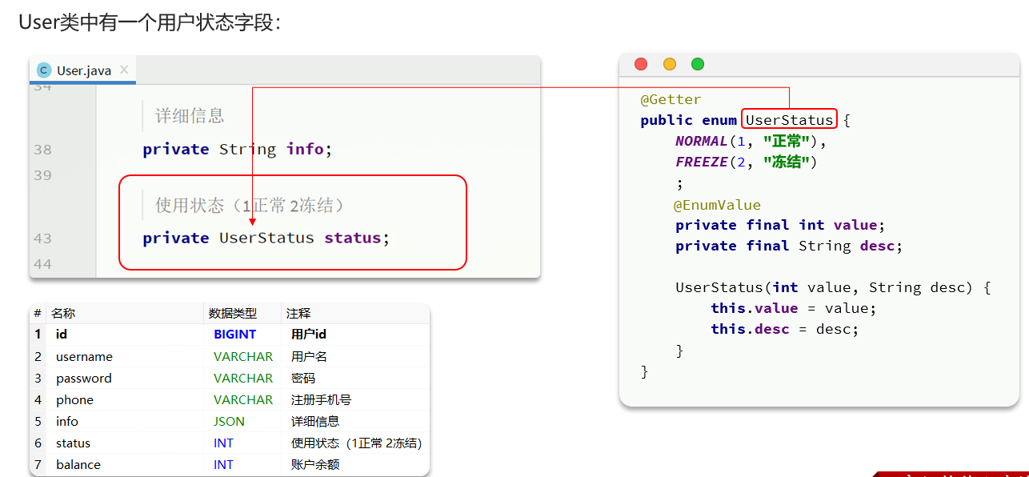The height and width of the screenshot is (477, 1029).
Task: Select the username row name cell
Action: 84,356
